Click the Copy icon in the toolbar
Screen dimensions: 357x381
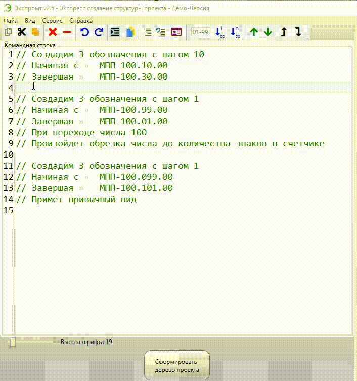[8, 32]
